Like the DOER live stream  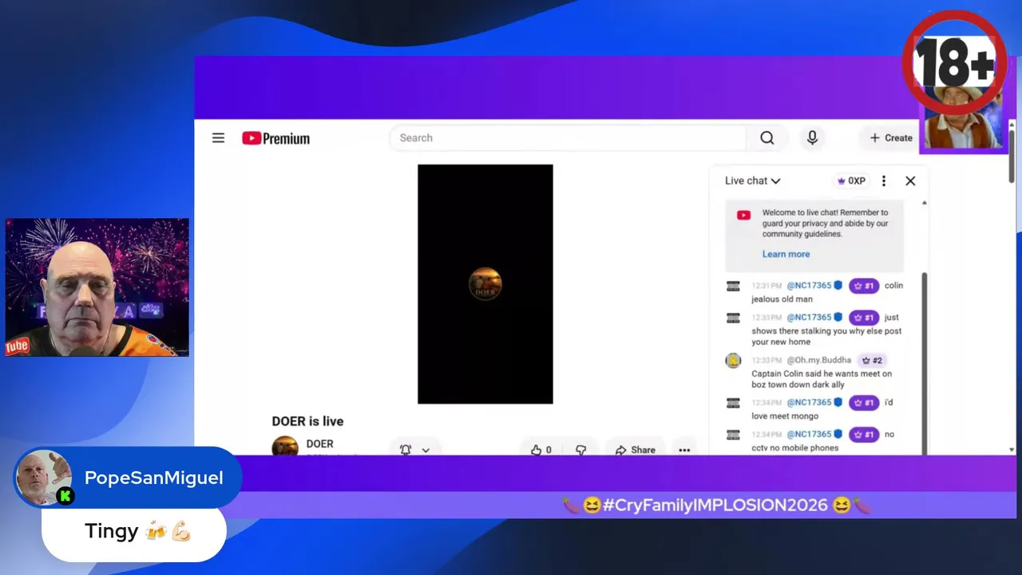(x=541, y=450)
